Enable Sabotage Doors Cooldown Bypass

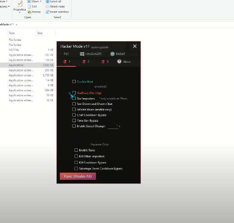(76, 168)
